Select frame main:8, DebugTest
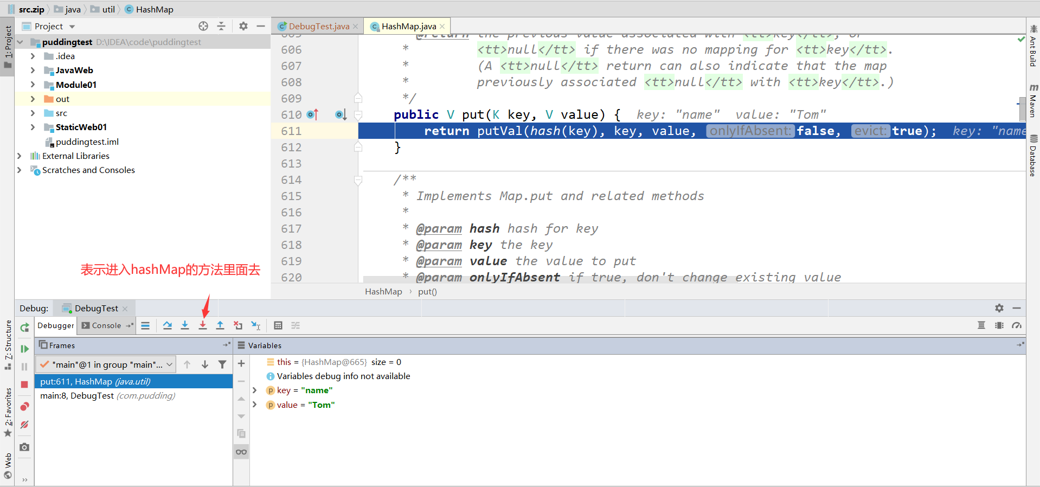Viewport: 1040px width, 487px height. tap(133, 396)
